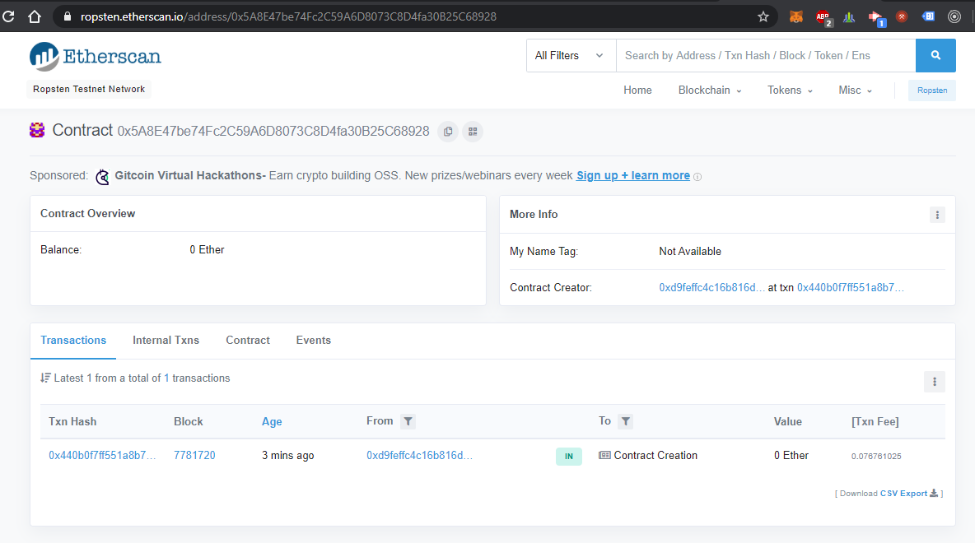Open the creation txn hash in More Info
Screen dimensions: 975x543
[851, 288]
